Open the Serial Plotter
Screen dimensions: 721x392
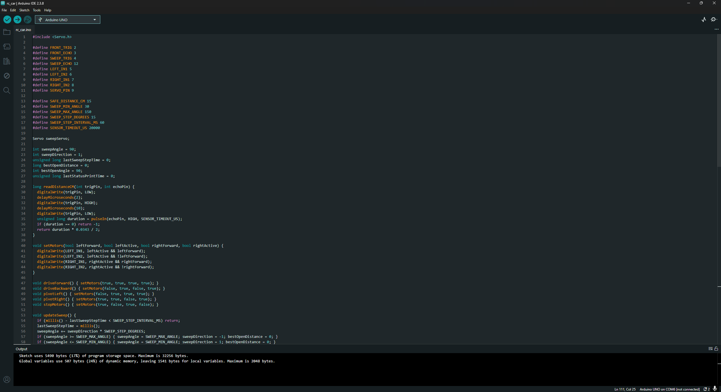(704, 20)
